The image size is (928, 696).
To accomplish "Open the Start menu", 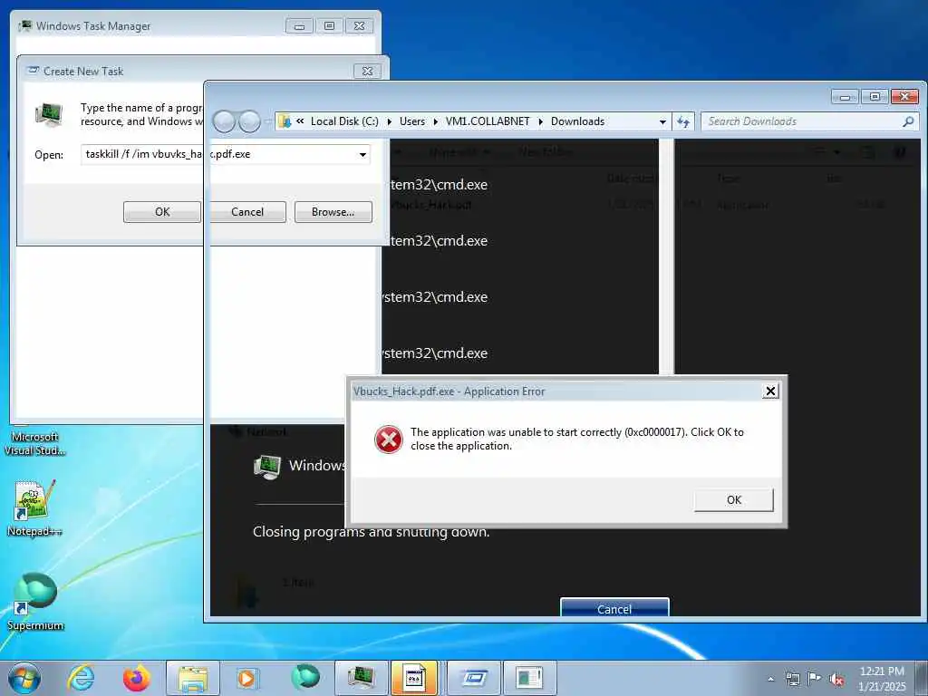I will coord(24,678).
